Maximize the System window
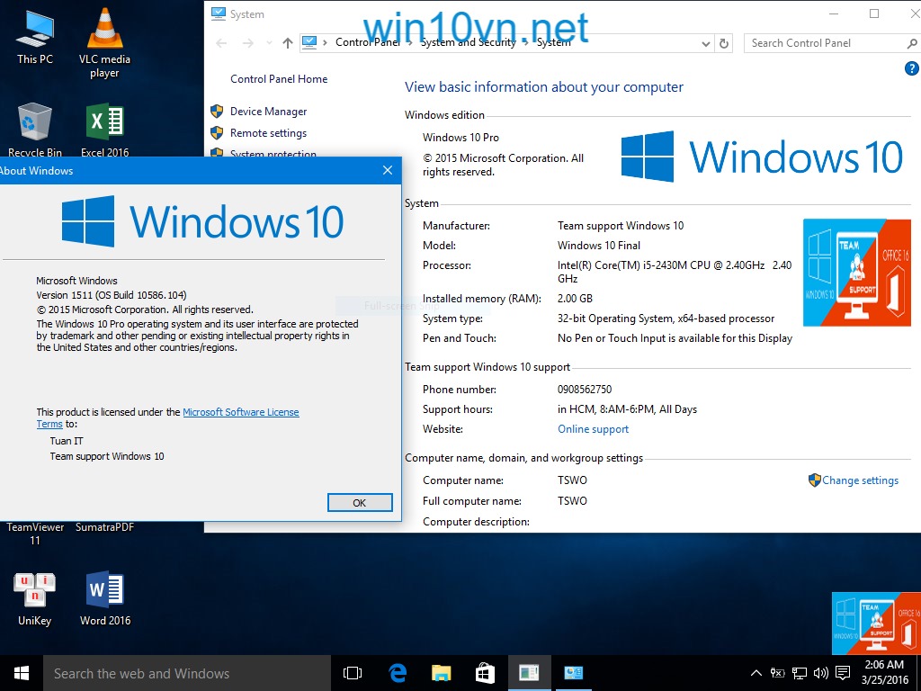 pos(874,13)
